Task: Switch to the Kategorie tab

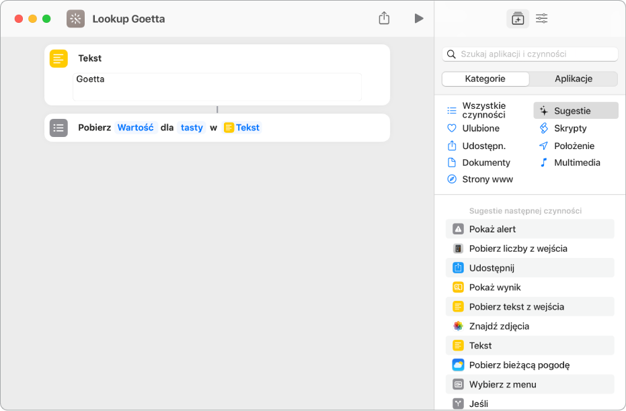Action: pyautogui.click(x=485, y=79)
